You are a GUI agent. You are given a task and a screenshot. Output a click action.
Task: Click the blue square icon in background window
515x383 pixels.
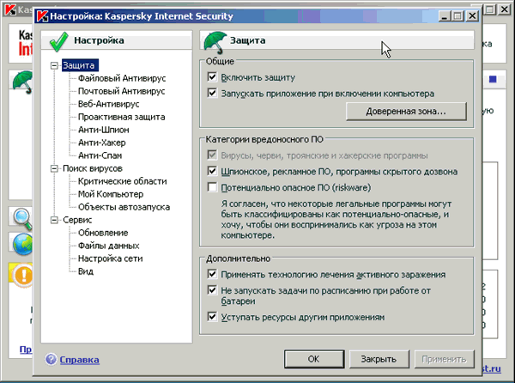click(x=493, y=79)
